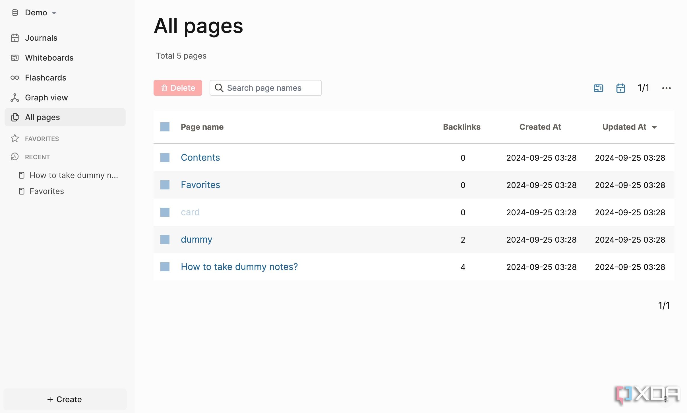This screenshot has height=413, width=687.
Task: Sort by Created At column
Action: [x=540, y=127]
